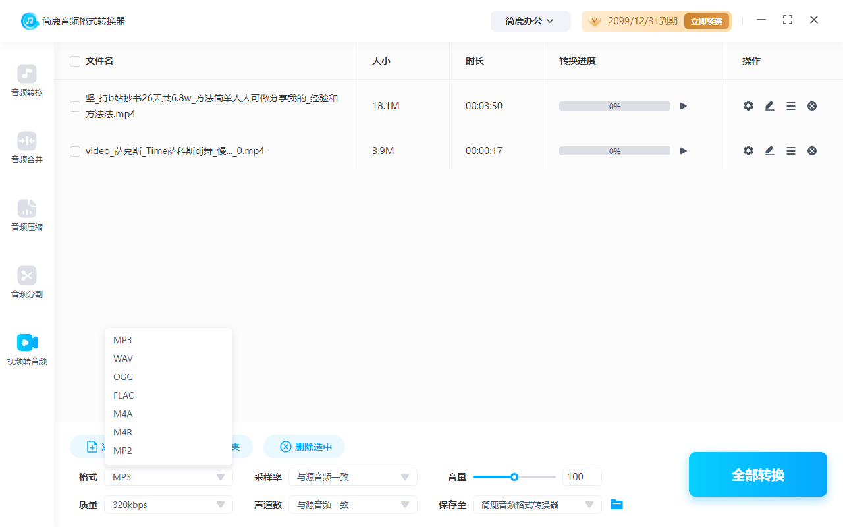
Task: Enable the checkbox for the video_萨克斯 file
Action: click(74, 151)
